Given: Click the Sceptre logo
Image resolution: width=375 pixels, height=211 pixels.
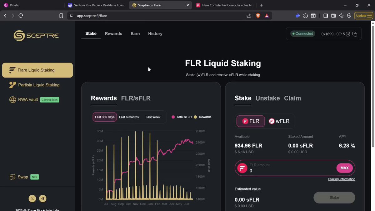Looking at the screenshot, I should [36, 36].
